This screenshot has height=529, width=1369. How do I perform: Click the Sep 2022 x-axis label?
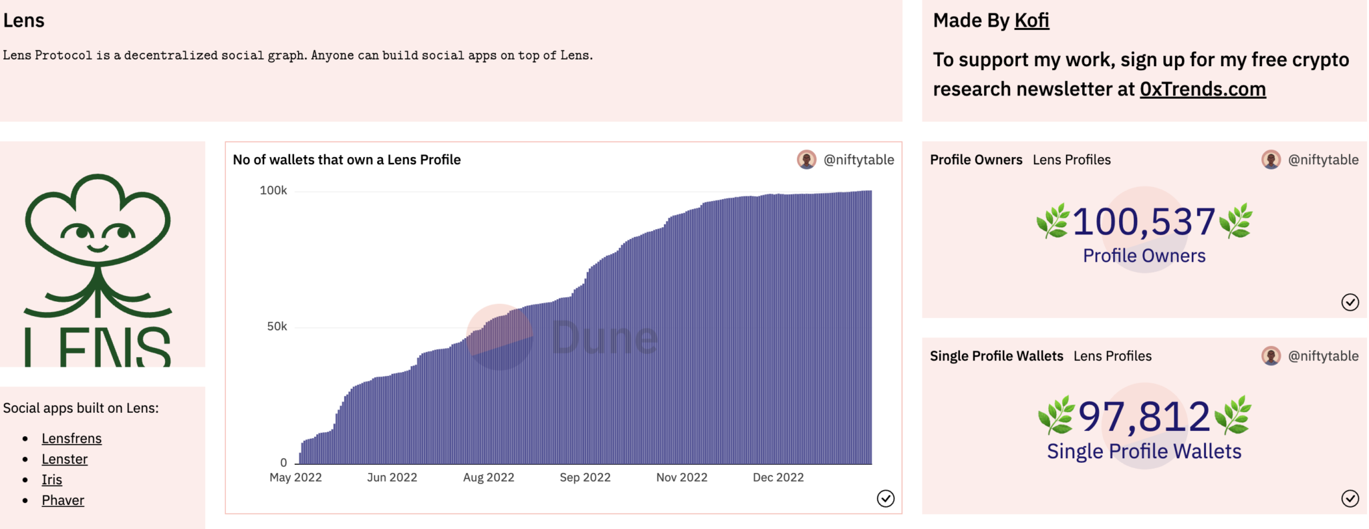click(x=585, y=478)
